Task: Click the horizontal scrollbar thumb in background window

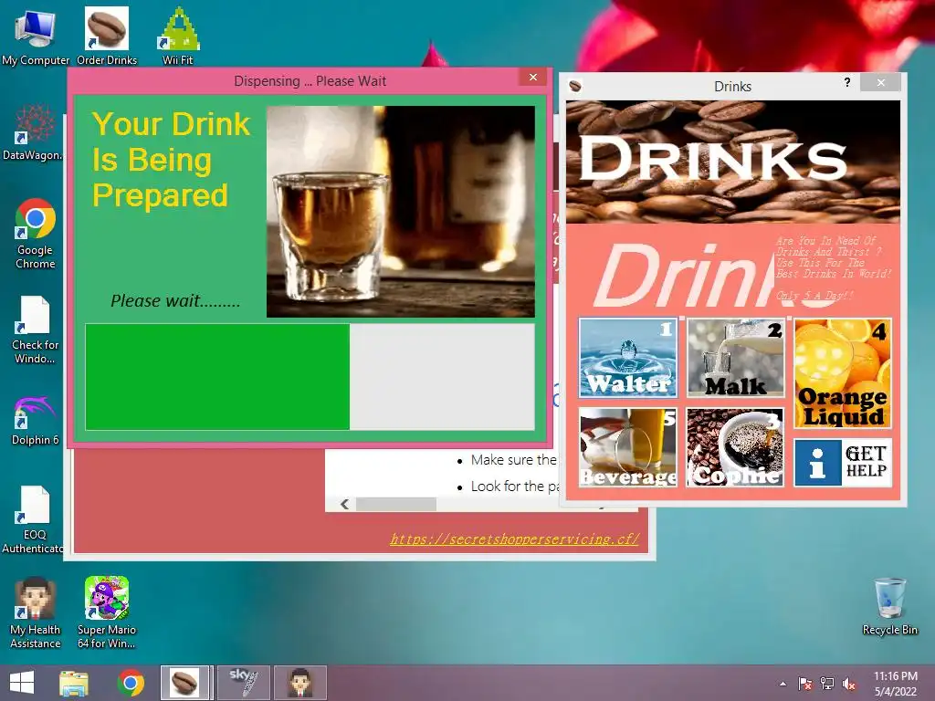Action: click(396, 504)
